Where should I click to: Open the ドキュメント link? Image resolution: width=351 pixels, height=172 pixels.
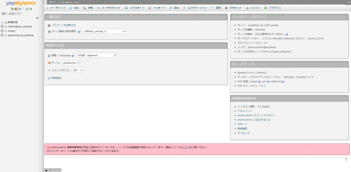[245, 111]
